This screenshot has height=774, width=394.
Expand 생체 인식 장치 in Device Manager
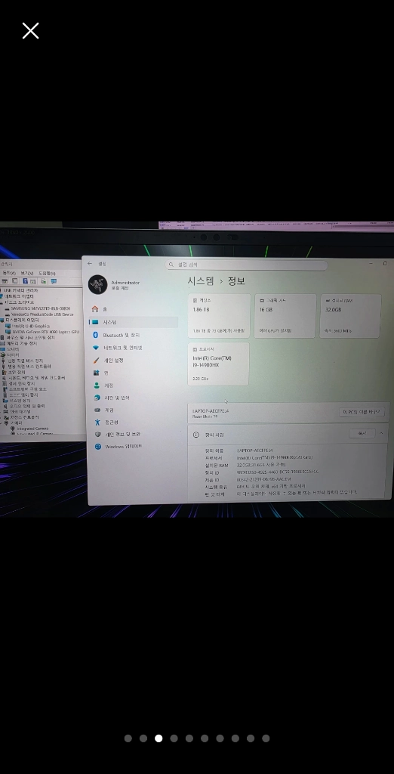(x=22, y=383)
